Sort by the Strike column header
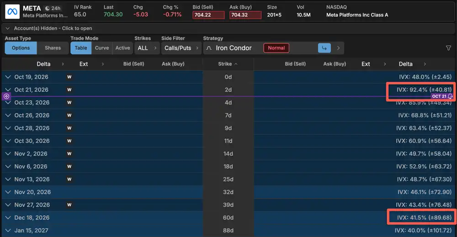This screenshot has width=457, height=237. point(228,64)
